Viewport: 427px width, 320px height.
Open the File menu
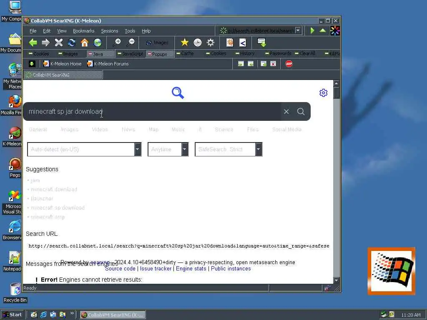[33, 31]
